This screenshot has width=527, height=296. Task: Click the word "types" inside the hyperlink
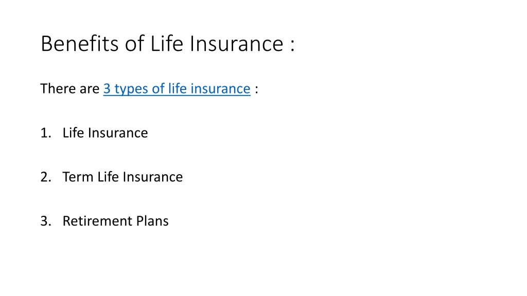pyautogui.click(x=131, y=89)
